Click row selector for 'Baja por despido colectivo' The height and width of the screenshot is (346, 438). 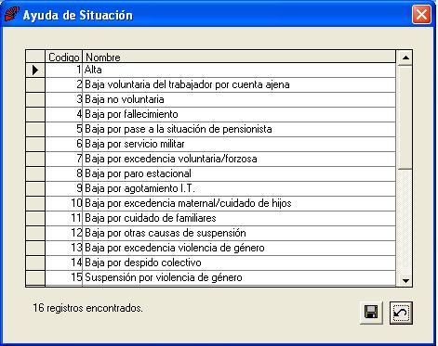click(x=35, y=263)
